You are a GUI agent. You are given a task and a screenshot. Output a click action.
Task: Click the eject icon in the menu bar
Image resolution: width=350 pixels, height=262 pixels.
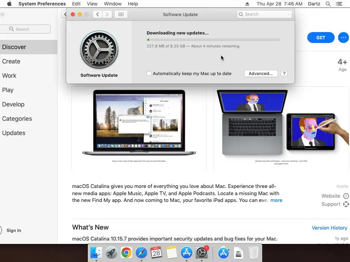click(x=247, y=4)
